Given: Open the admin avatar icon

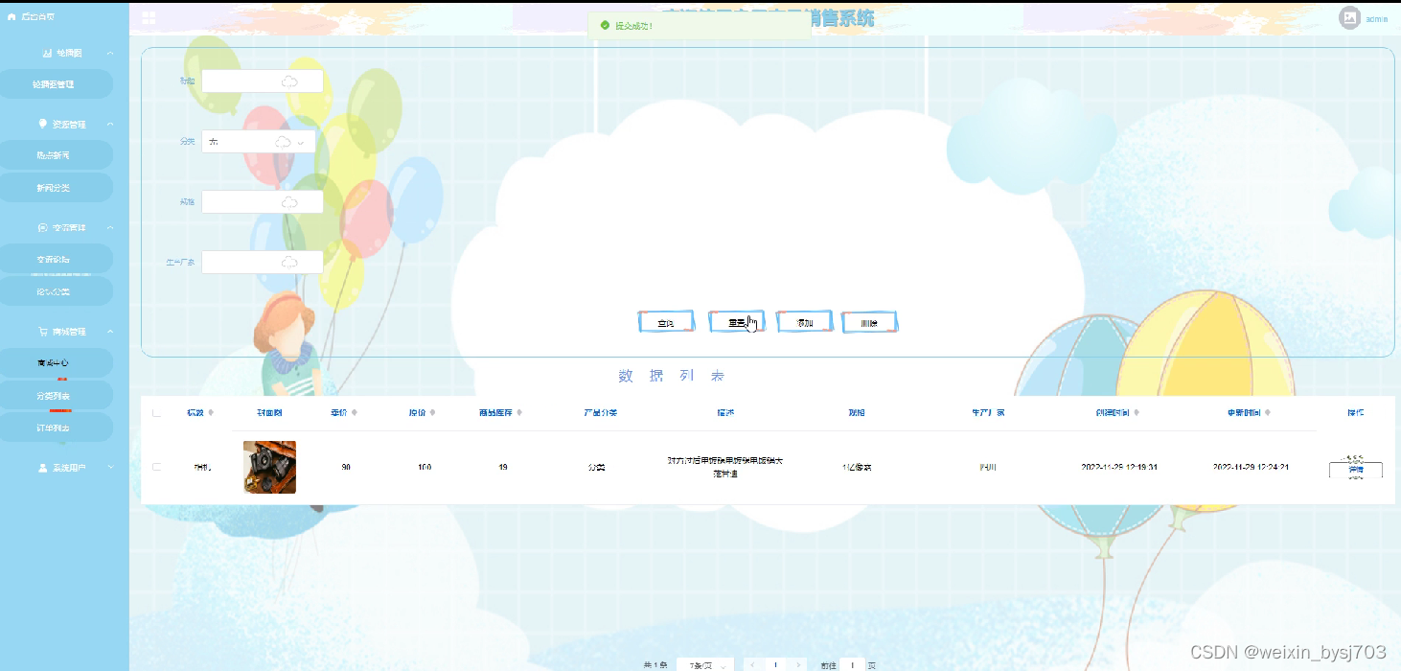Looking at the screenshot, I should coord(1349,17).
